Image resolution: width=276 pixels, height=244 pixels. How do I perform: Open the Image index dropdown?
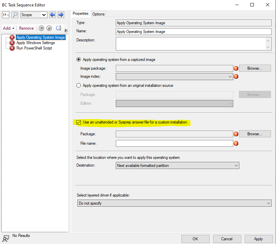(230, 76)
